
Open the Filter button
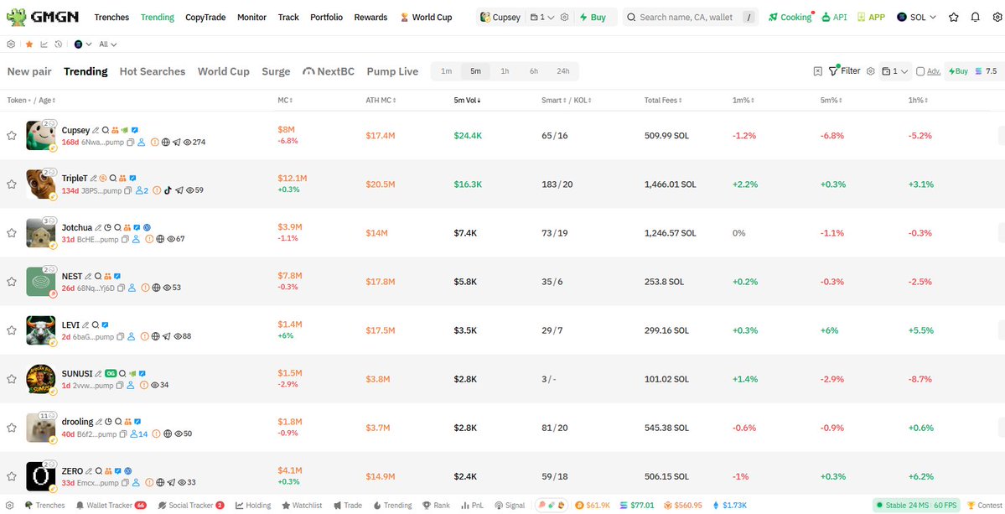pyautogui.click(x=844, y=70)
